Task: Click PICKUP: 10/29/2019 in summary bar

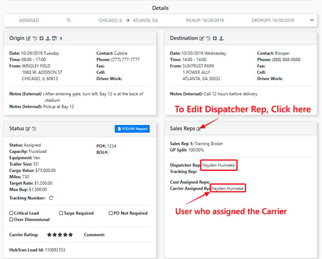Action: point(205,21)
